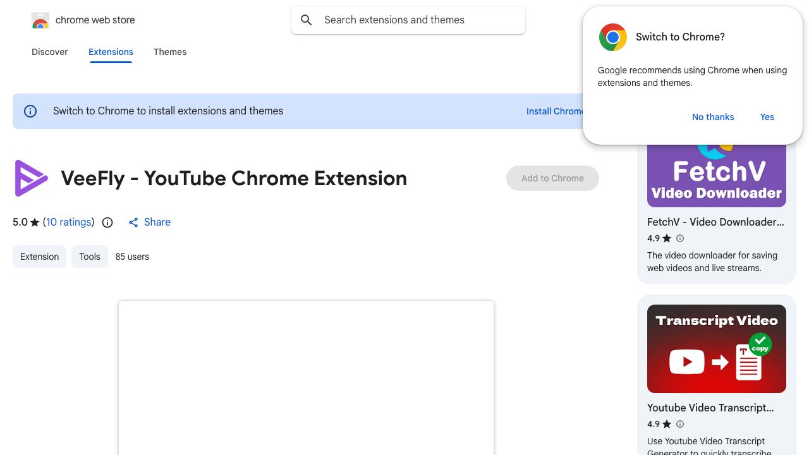Open the Transcript Video thumbnail
The width and height of the screenshot is (809, 455).
[717, 349]
